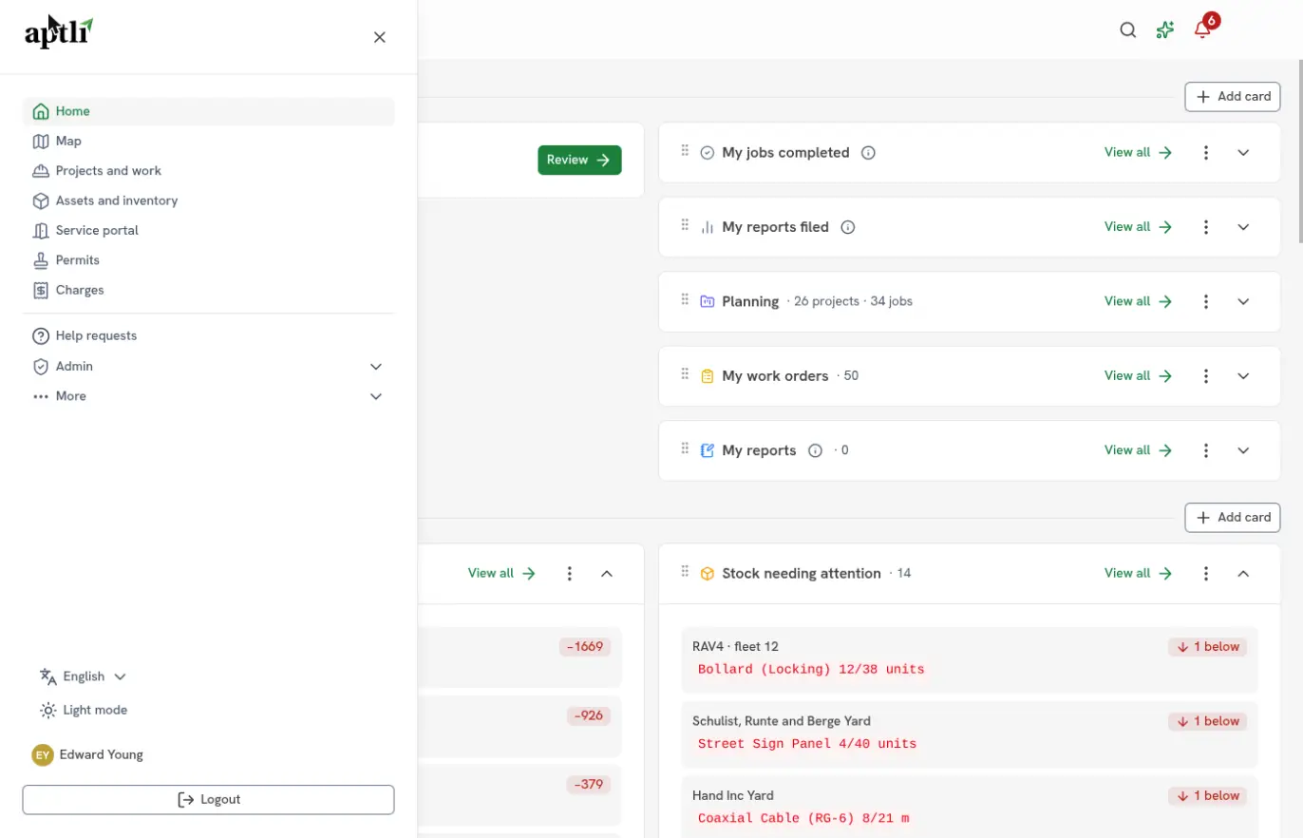Open Service portal in the sidebar

point(208,230)
